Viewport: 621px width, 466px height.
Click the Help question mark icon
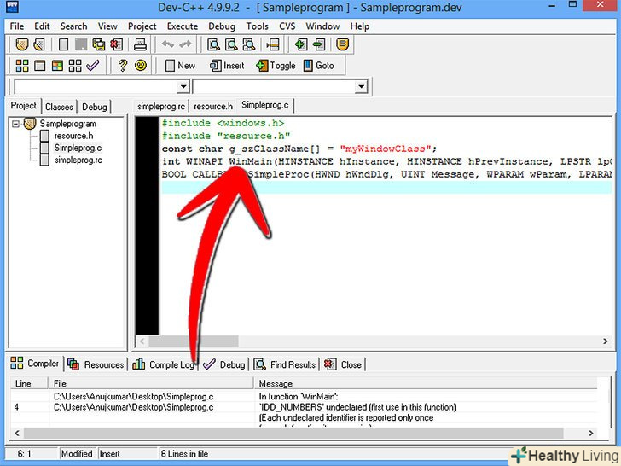click(x=123, y=66)
